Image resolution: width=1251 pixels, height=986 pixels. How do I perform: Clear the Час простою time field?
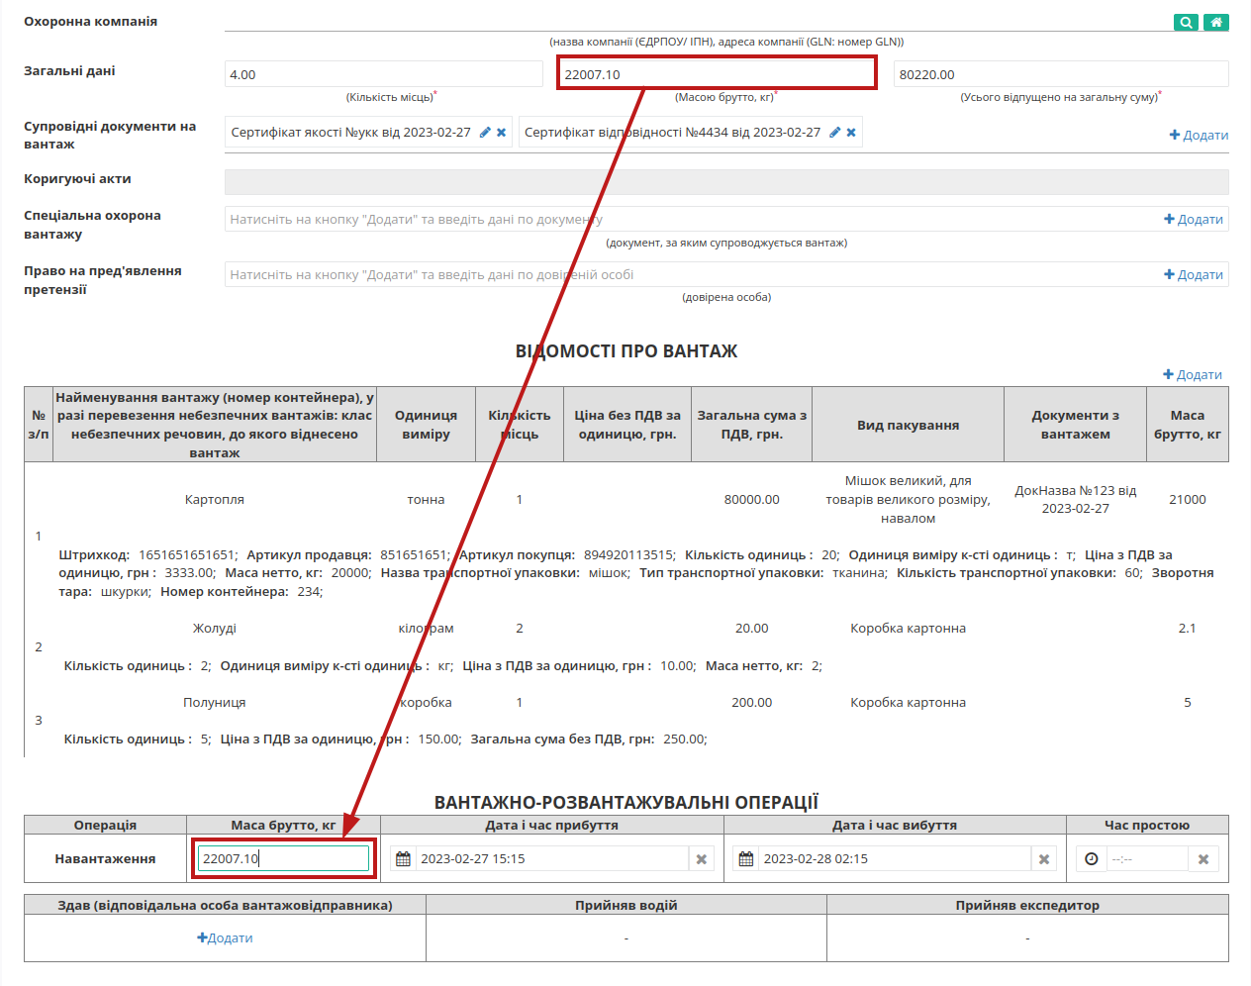click(x=1203, y=859)
